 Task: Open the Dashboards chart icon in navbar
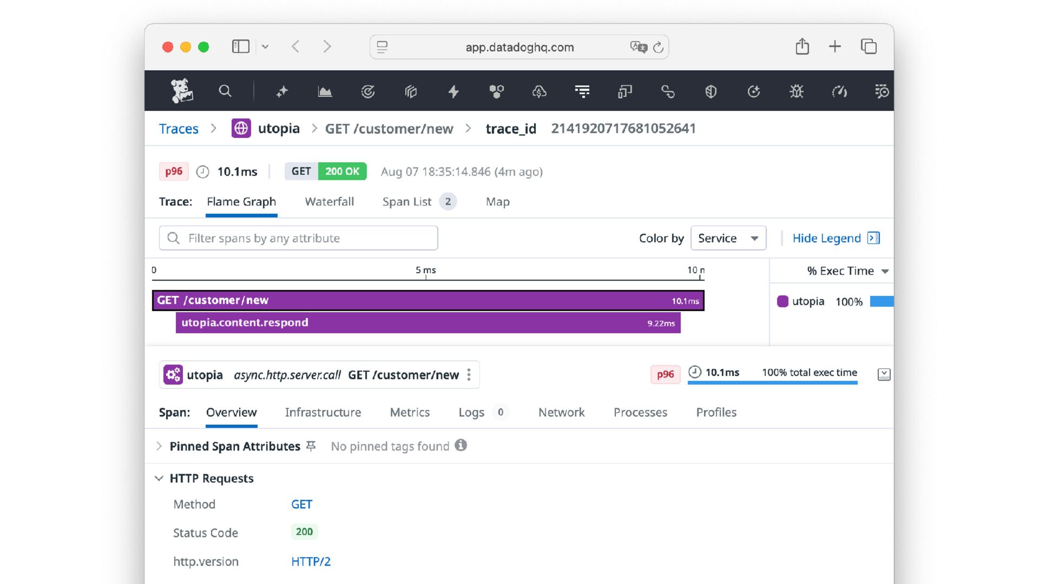[x=325, y=91]
